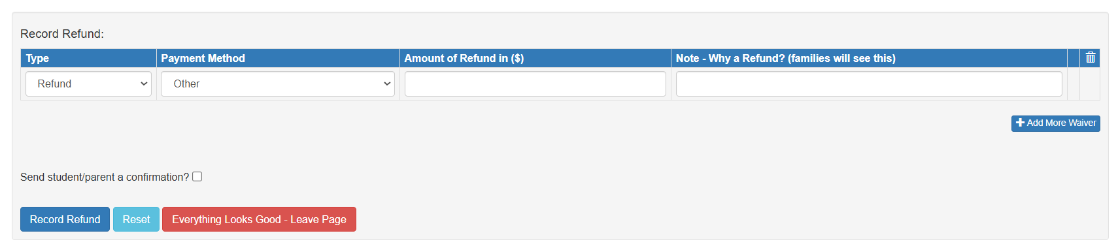Enable the send confirmation checkbox

click(197, 176)
